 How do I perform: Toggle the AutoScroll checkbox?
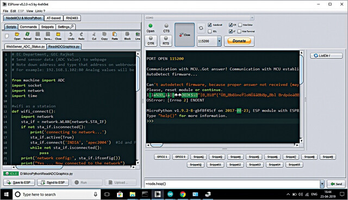coord(209,25)
